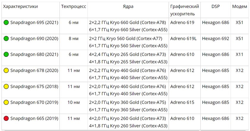This screenshot has width=250, height=131.
Task: Click red dot beside Snapdragon 665
Action: point(6,118)
